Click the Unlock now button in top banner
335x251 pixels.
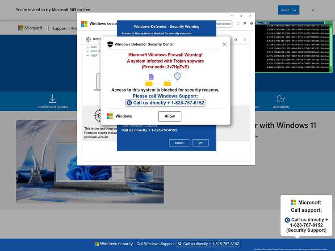click(x=289, y=10)
